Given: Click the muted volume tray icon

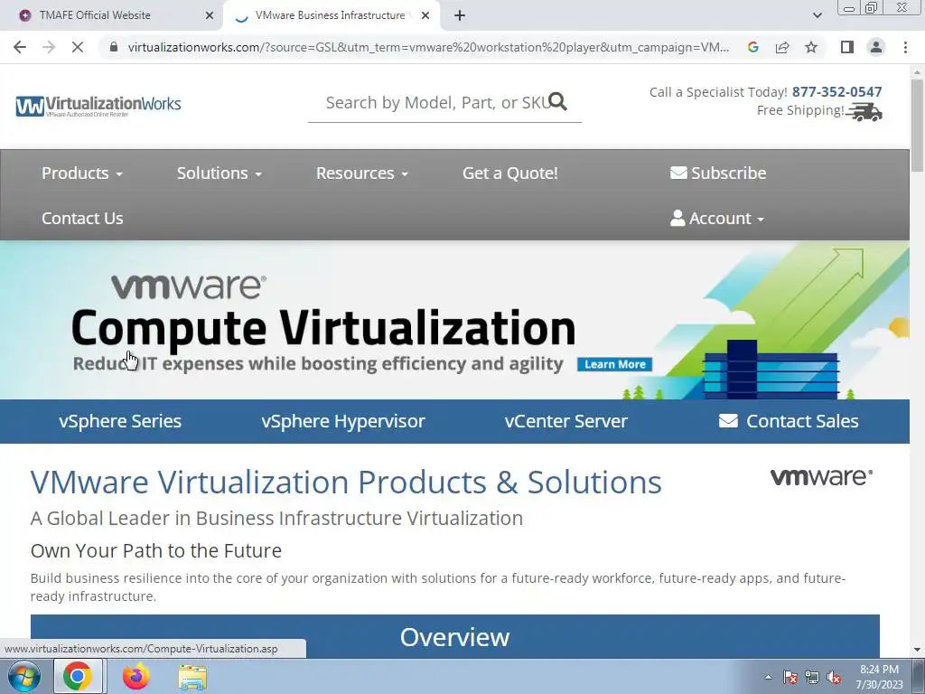Looking at the screenshot, I should tap(834, 677).
